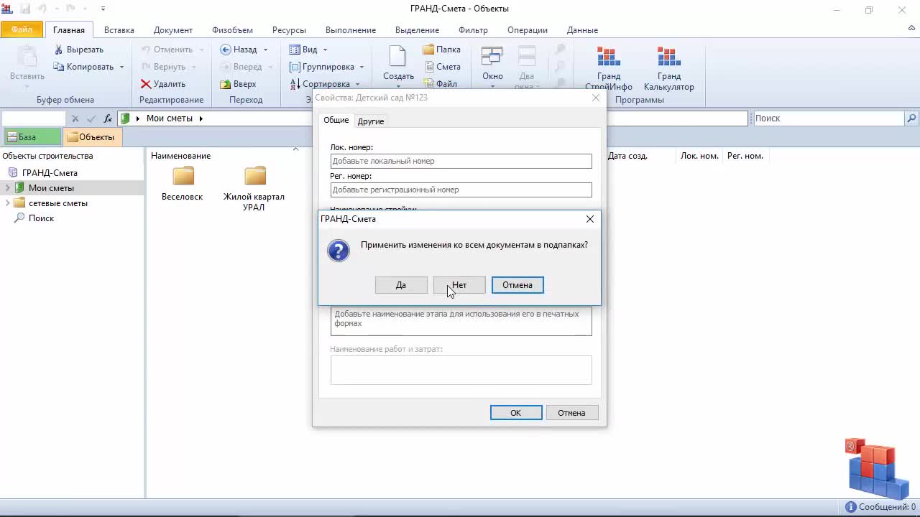Click the Окно windows icon
The image size is (920, 517).
[492, 57]
